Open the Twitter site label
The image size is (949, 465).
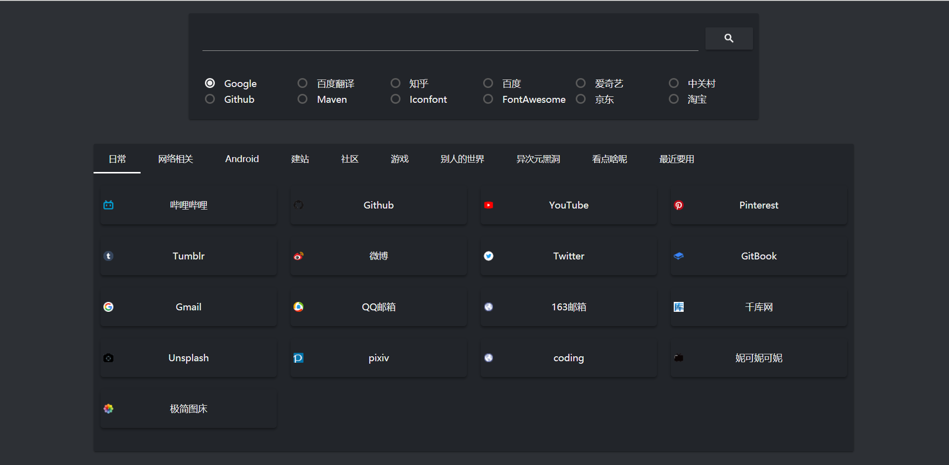pos(569,256)
